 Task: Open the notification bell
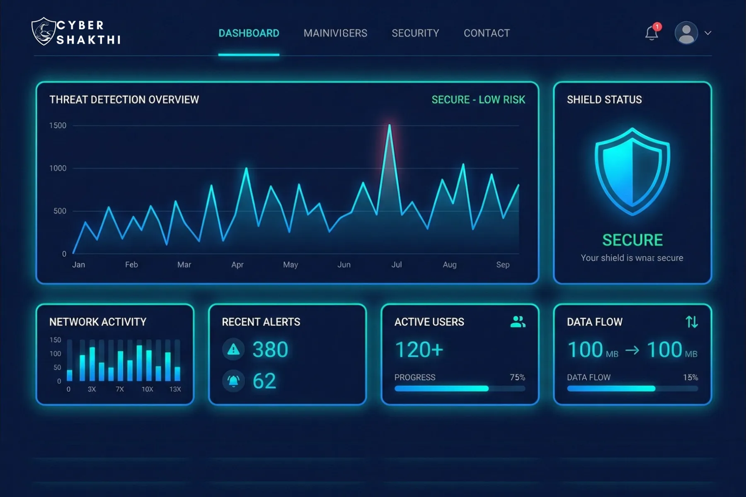click(652, 33)
